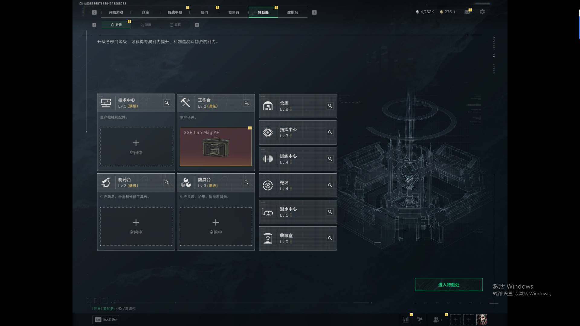Expand the 训练中心 Lv.4 panel
580x326 pixels.
pos(298,159)
